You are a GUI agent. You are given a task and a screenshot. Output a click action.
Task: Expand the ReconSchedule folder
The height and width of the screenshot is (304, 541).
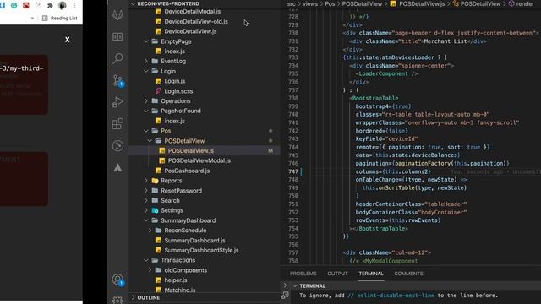(x=150, y=231)
